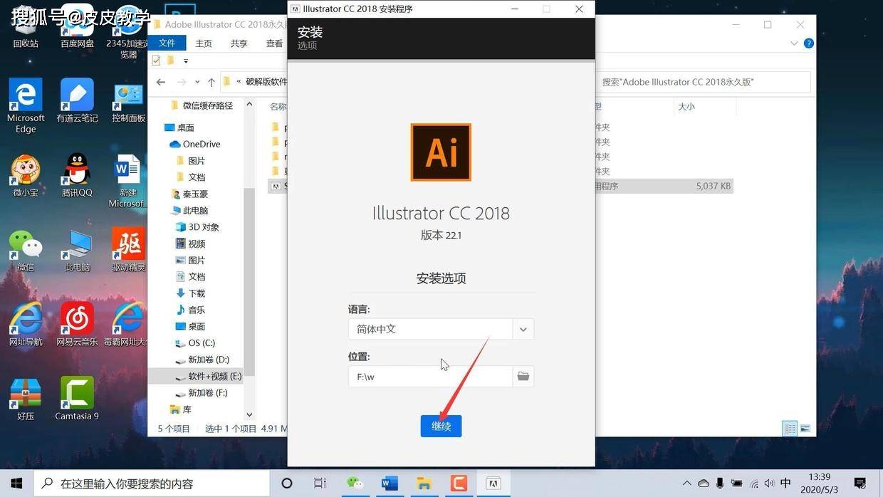Click the F:\w install location field
The height and width of the screenshot is (497, 883).
(x=430, y=376)
